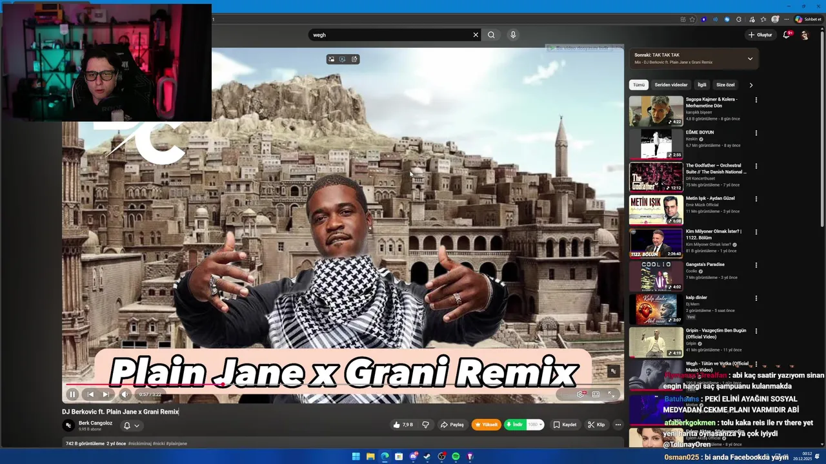Screen dimensions: 826x464
Task: Open notification bell dropdown for channel
Action: point(131,425)
